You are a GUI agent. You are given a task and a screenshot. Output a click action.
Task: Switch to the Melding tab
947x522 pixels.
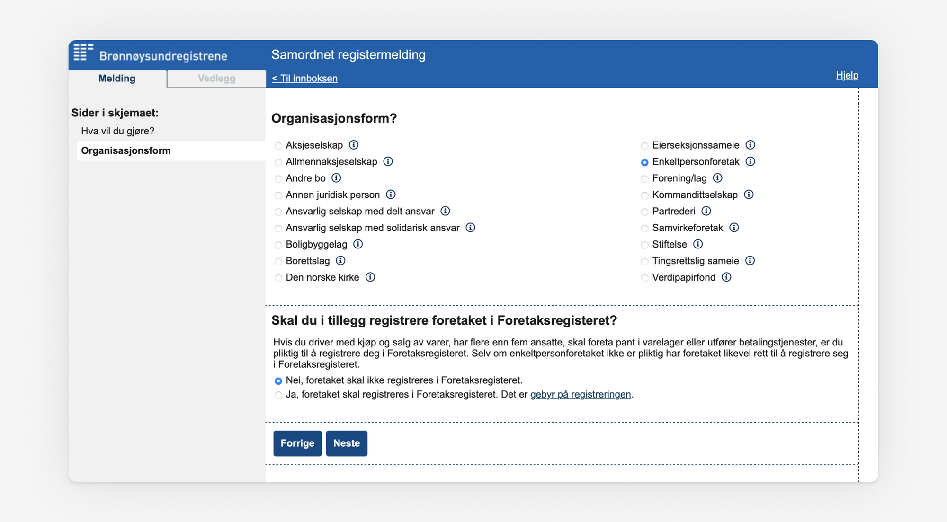[x=117, y=79]
